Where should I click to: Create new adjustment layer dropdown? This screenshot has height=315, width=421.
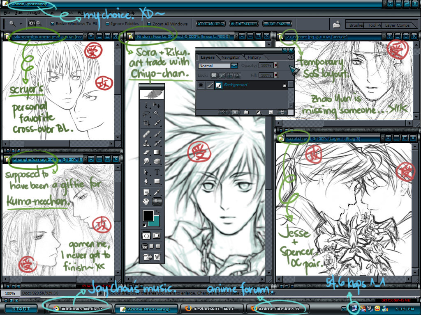click(x=258, y=112)
